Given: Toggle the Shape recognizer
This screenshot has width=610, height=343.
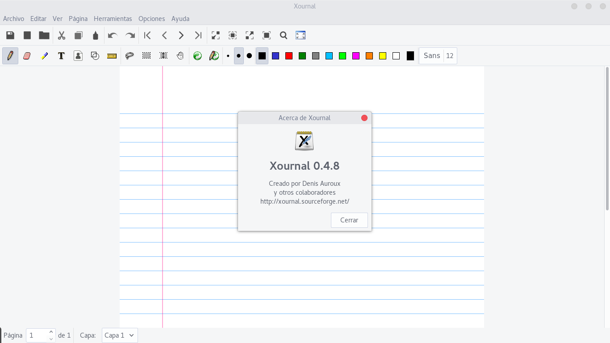Looking at the screenshot, I should (95, 56).
